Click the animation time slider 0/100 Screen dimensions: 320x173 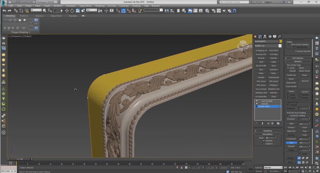tap(20, 159)
